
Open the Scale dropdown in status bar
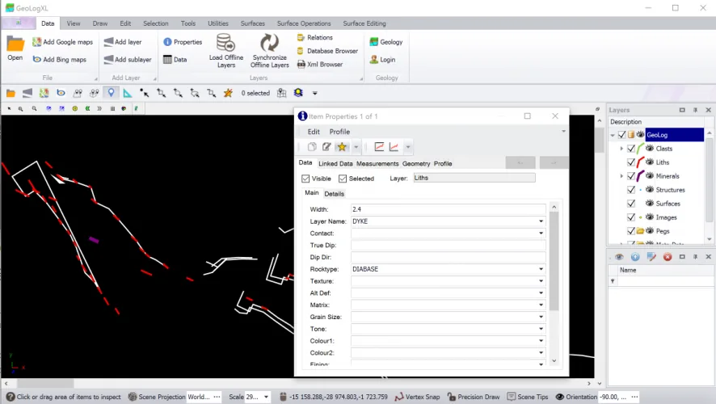click(x=266, y=397)
